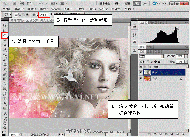Image resolution: width=190 pixels, height=137 pixels.
Task: Select the Clone Stamp tool
Action: 5,65
